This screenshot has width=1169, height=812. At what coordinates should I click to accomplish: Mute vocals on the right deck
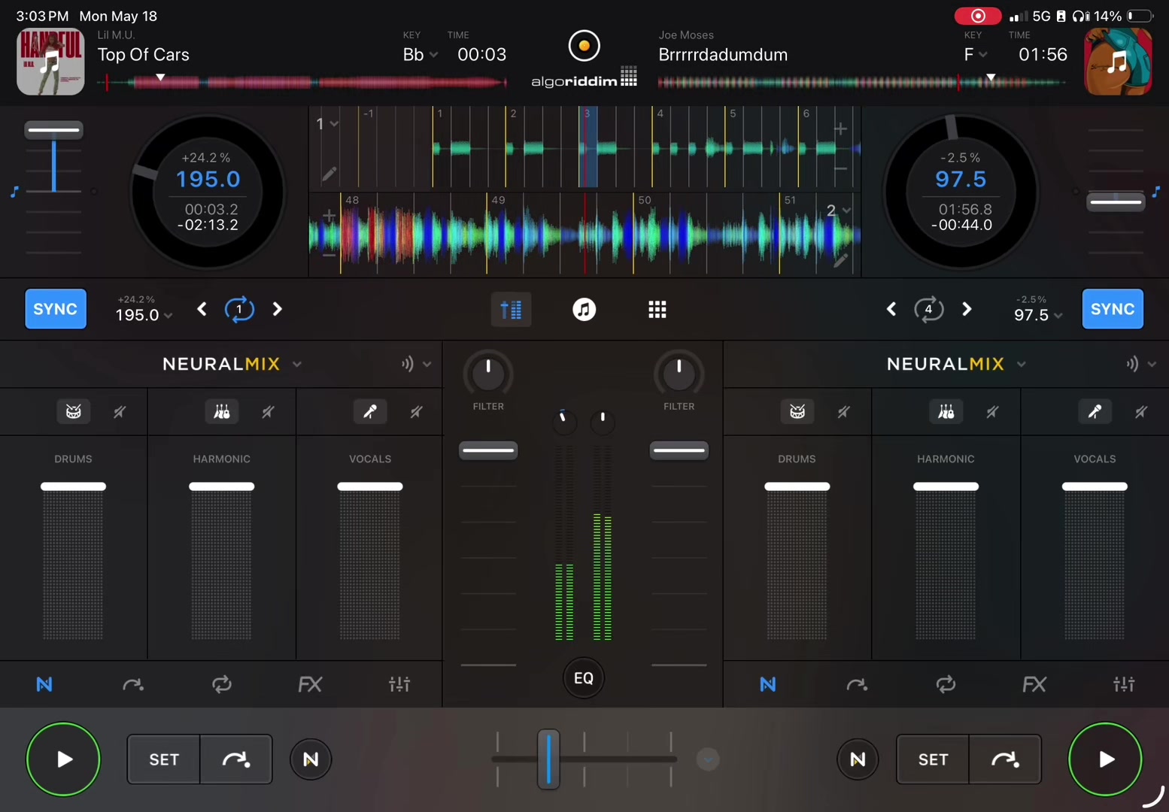click(1141, 411)
